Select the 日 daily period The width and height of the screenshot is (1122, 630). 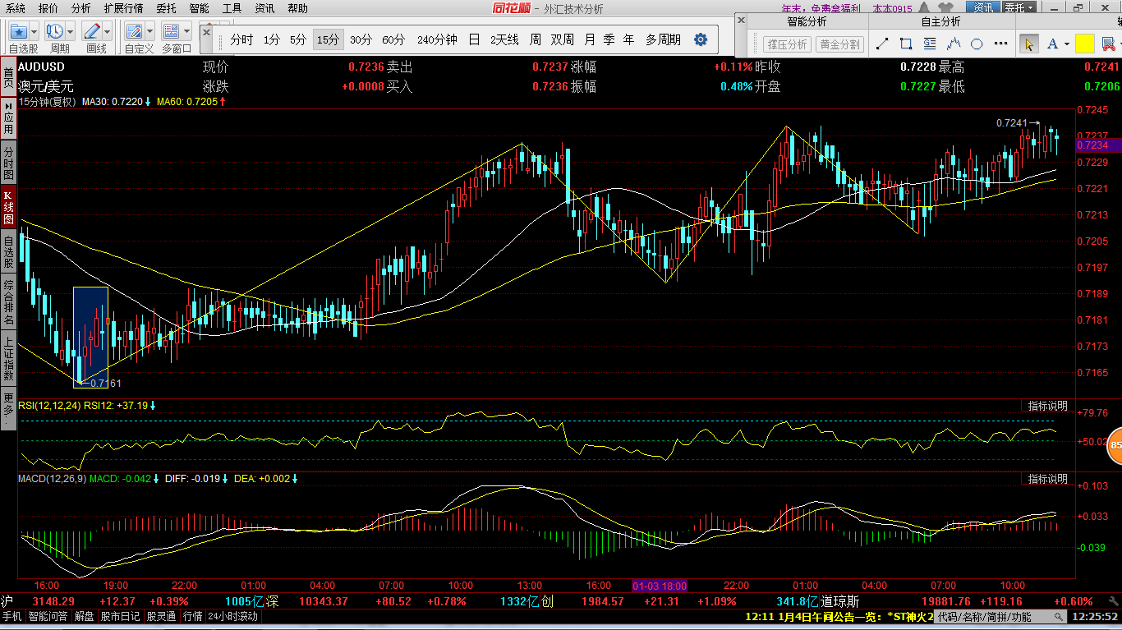(474, 39)
